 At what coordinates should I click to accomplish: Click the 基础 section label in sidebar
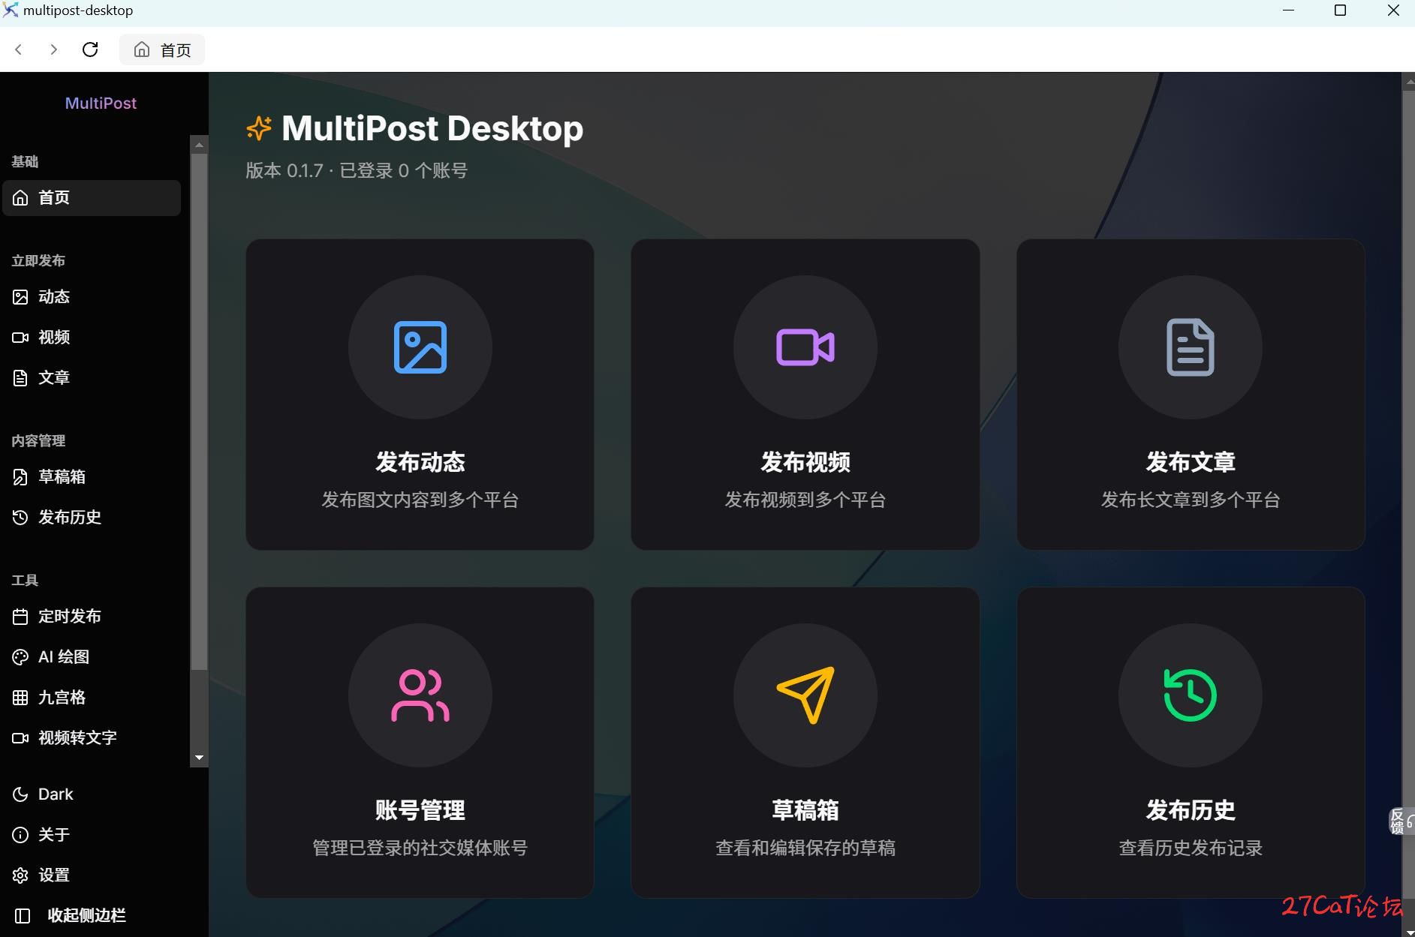pos(25,161)
